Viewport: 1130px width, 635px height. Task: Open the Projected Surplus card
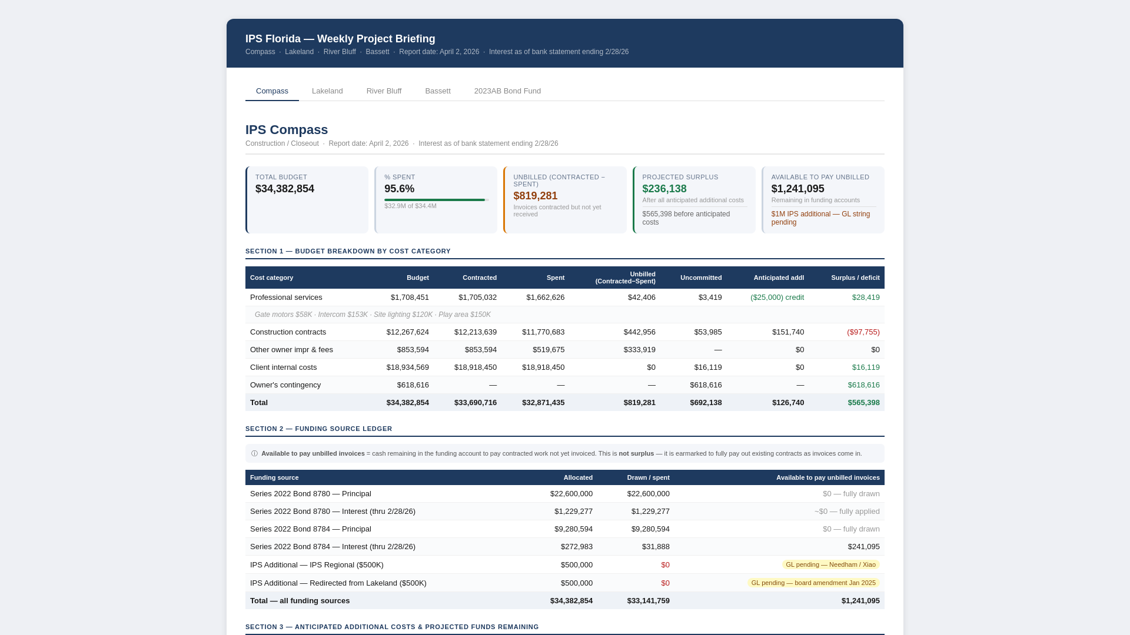694,200
